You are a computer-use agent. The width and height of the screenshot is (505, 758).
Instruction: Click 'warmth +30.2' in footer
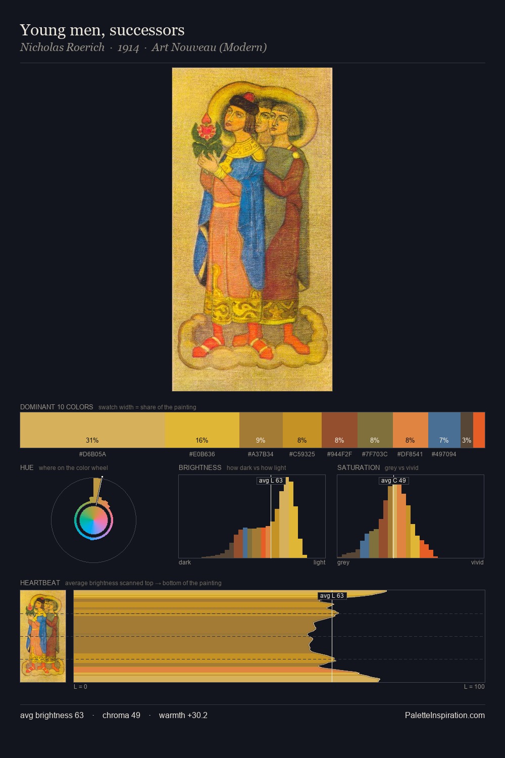(183, 715)
